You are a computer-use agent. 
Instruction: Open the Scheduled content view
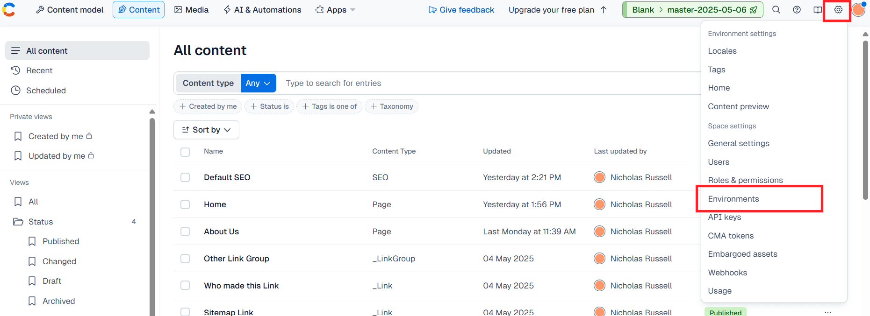(45, 91)
